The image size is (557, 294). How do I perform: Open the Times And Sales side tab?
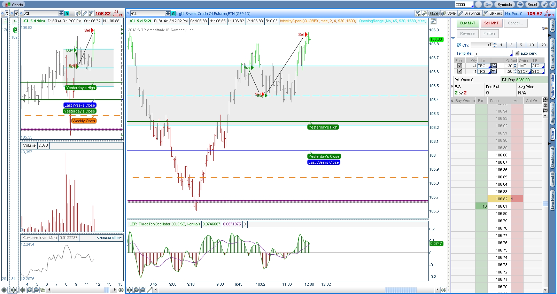pyautogui.click(x=552, y=54)
